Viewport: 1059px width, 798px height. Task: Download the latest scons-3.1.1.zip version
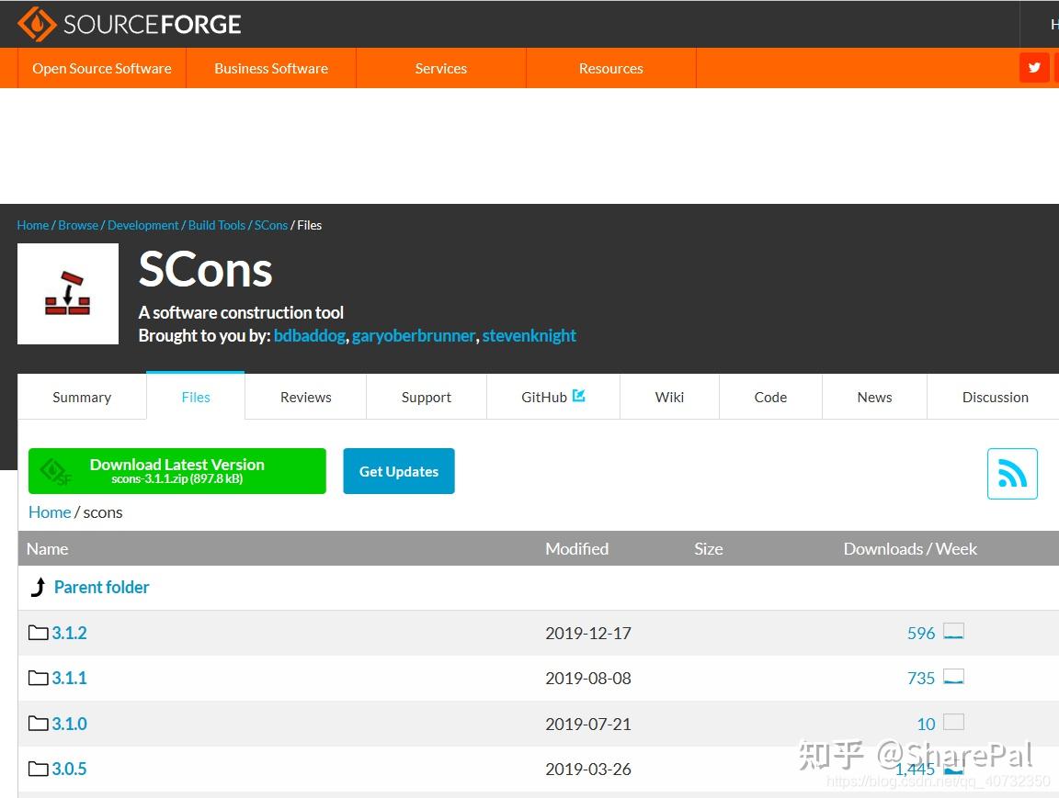(x=176, y=470)
